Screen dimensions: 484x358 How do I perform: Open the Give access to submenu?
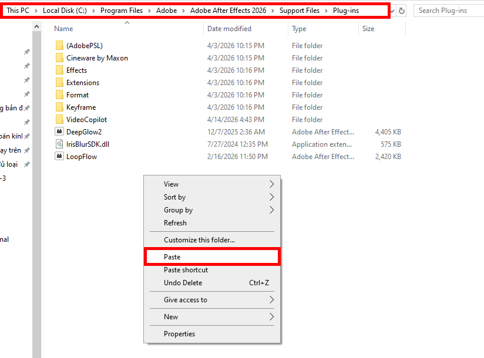[212, 300]
